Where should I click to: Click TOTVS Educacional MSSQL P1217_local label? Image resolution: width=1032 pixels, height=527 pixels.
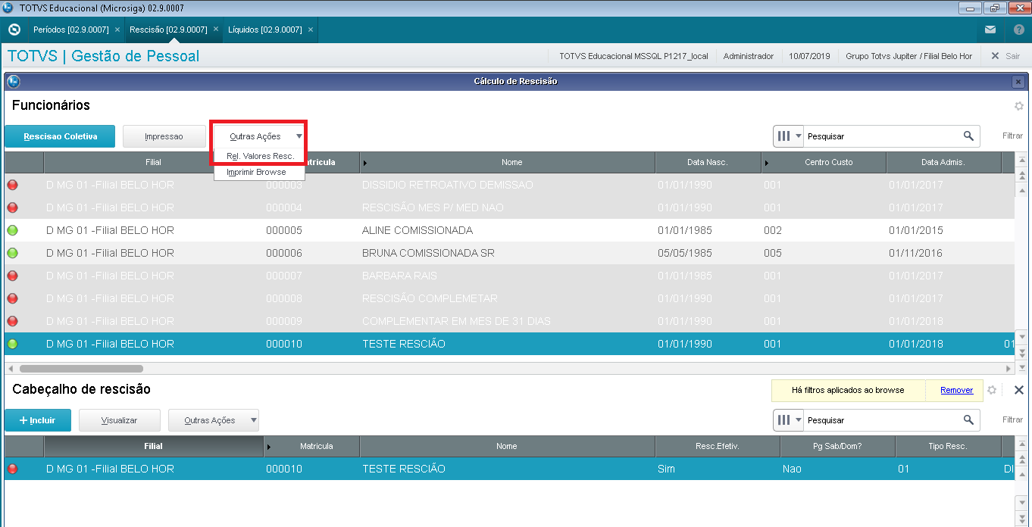(x=633, y=56)
